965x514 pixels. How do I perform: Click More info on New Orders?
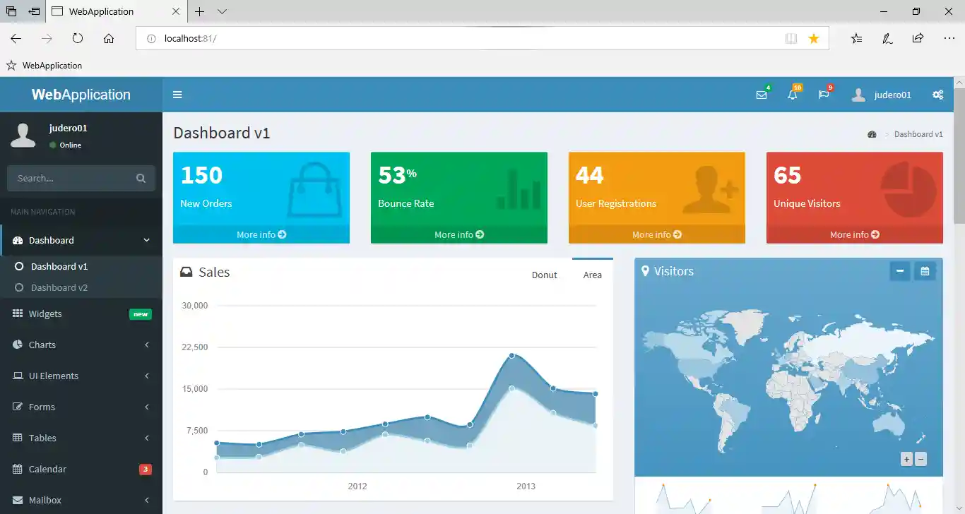coord(261,234)
